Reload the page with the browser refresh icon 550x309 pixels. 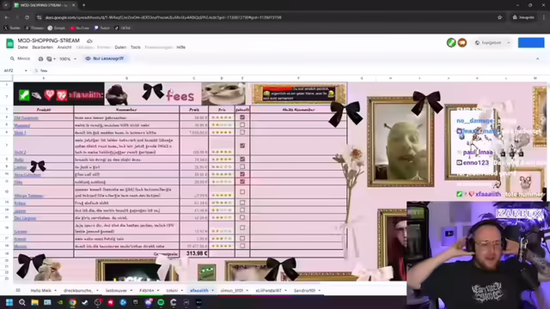[x=27, y=17]
